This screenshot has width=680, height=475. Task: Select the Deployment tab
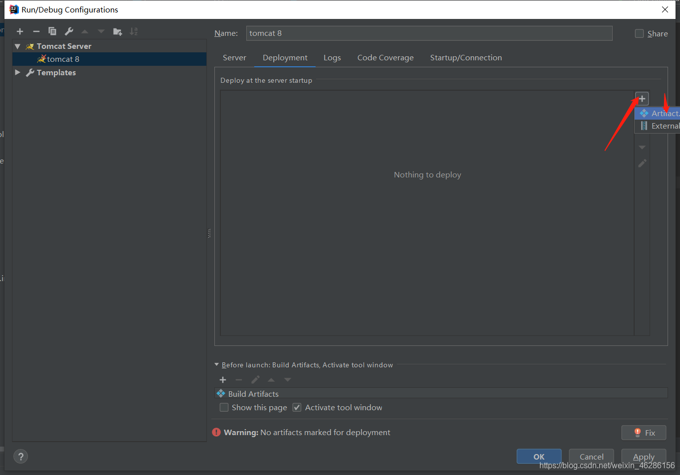click(x=285, y=58)
